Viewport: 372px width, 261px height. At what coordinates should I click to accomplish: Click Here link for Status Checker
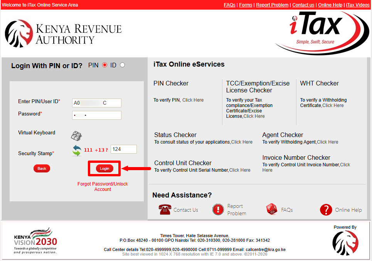pyautogui.click(x=242, y=142)
